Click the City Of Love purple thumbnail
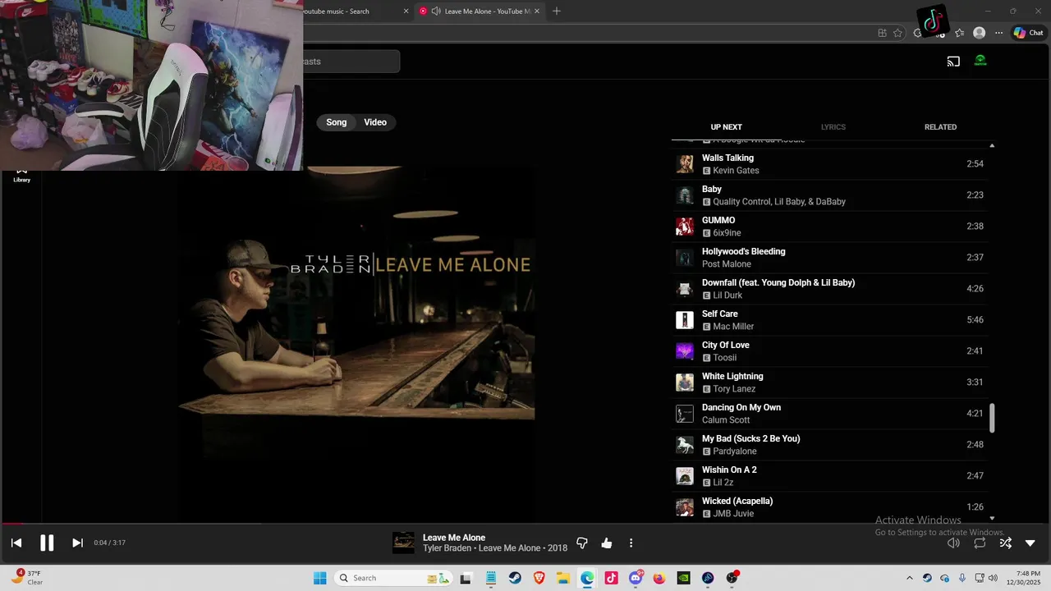The width and height of the screenshot is (1051, 591). [x=685, y=351]
